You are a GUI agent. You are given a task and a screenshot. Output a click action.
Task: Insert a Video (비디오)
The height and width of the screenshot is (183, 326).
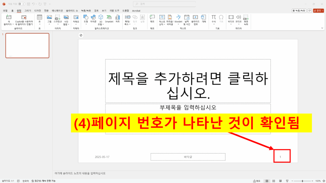coord(231,20)
